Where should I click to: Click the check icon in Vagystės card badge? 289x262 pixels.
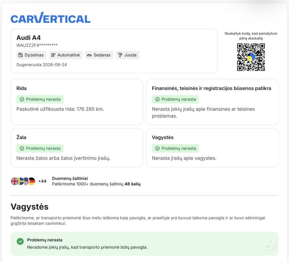coord(157,148)
